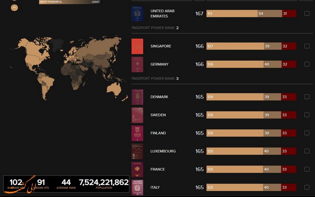Click UAE visa-on-arrival segment showing 54

270,13
